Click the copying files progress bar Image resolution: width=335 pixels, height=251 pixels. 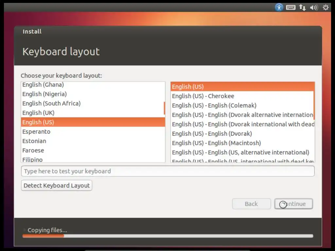pyautogui.click(x=168, y=236)
